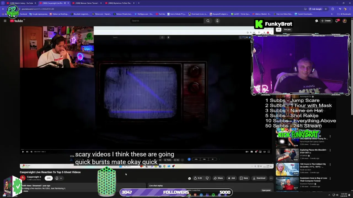The image size is (353, 198).
Task: Open the subscription notification bell dropdown
Action: pos(59,178)
